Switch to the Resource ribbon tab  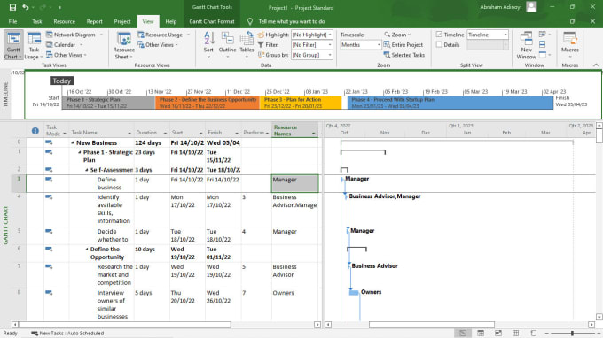(64, 21)
